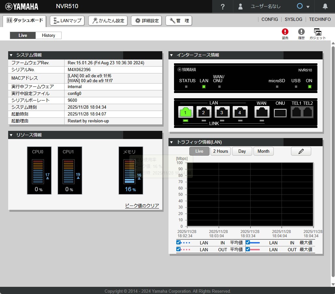Select the 2 Hours traffic range button
335x294 pixels.
220,151
